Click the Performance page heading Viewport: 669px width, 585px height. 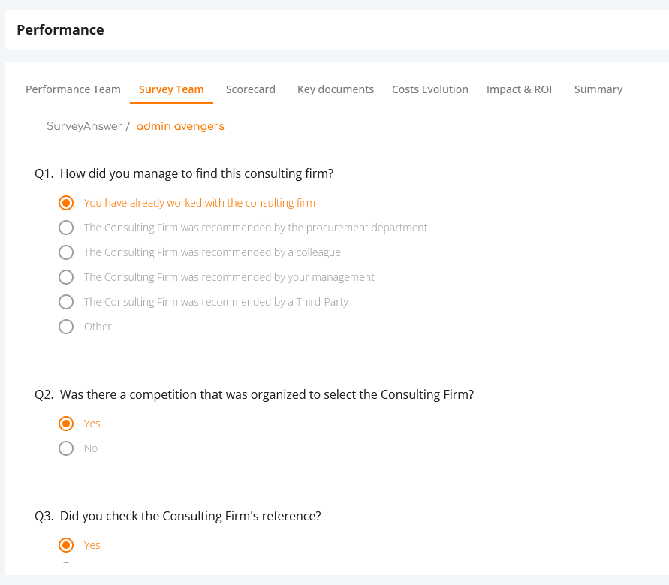click(60, 30)
